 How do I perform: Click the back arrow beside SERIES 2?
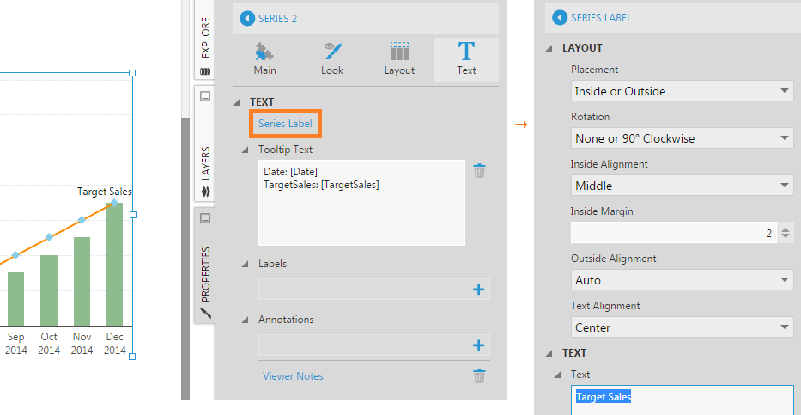point(247,19)
